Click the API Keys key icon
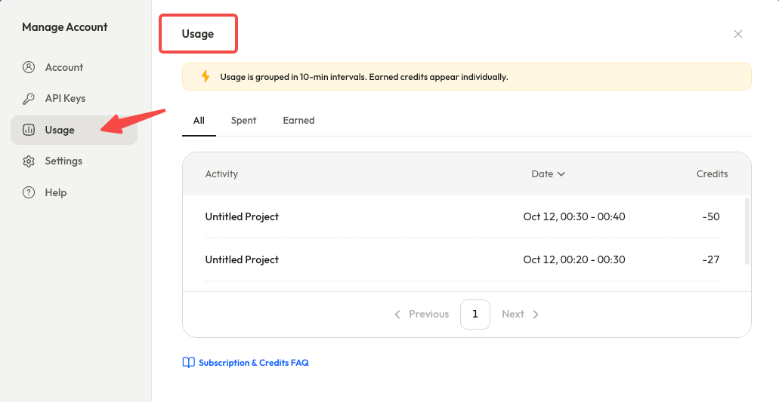Screen dimensions: 779x402 (29, 99)
